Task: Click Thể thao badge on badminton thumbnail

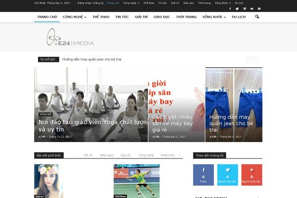Action: coord(120,197)
